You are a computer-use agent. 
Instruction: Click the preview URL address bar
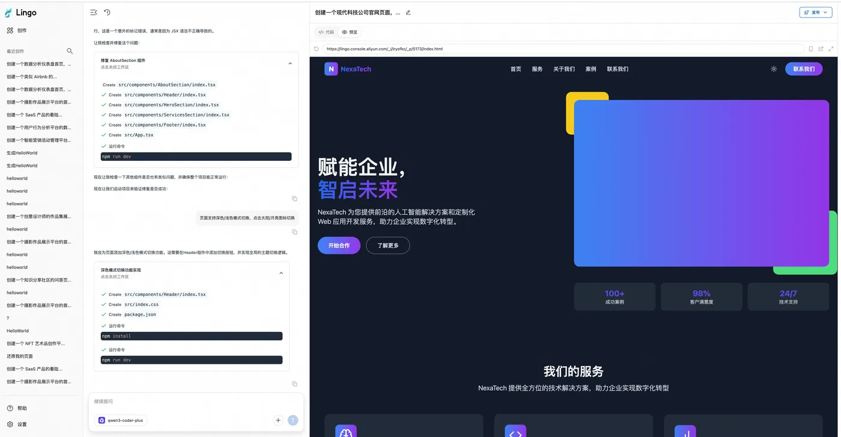(x=563, y=49)
